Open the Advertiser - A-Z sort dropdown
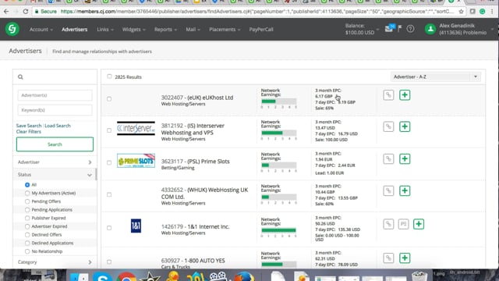Image resolution: width=499 pixels, height=281 pixels. pos(435,76)
